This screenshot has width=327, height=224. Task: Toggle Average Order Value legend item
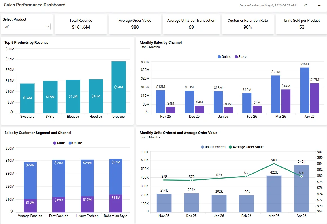(246, 147)
